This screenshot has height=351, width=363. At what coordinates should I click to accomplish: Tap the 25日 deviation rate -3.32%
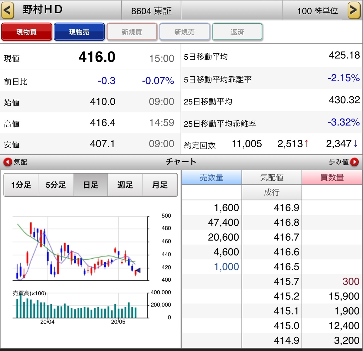(344, 122)
